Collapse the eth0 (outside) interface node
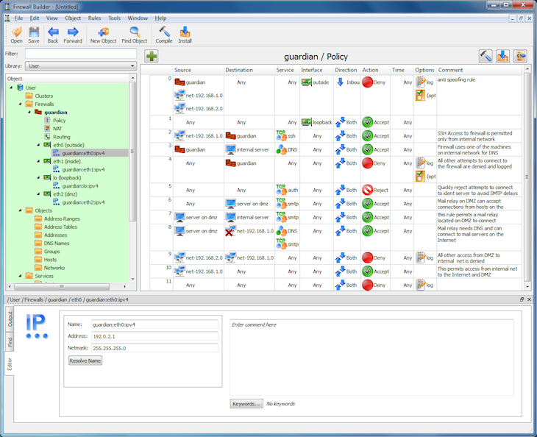 click(37, 145)
